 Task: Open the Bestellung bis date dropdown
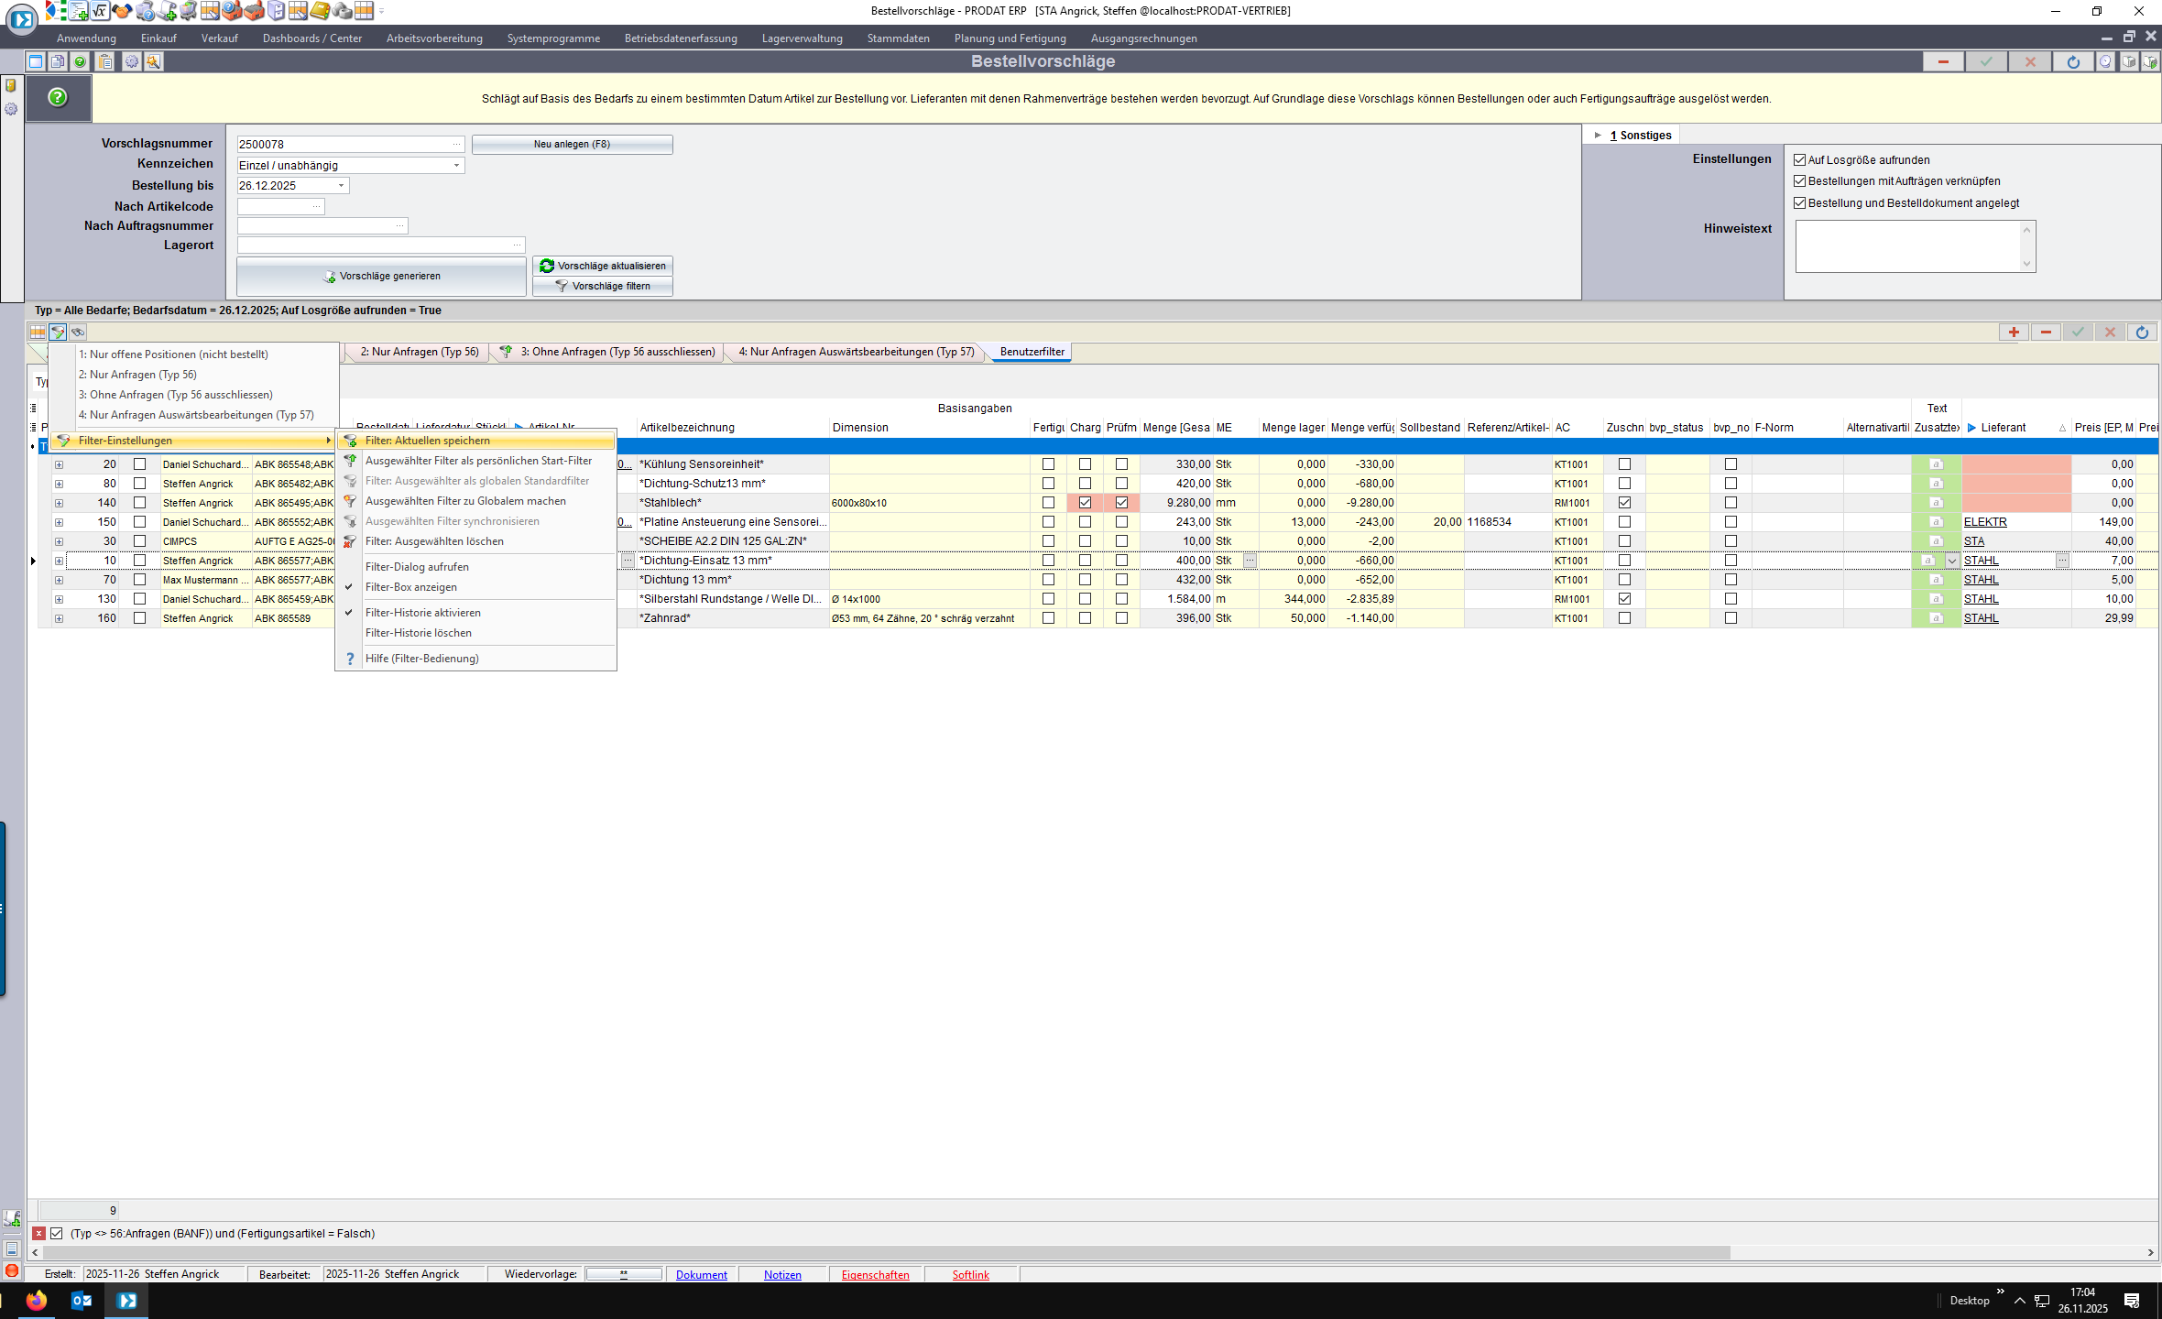coord(342,186)
